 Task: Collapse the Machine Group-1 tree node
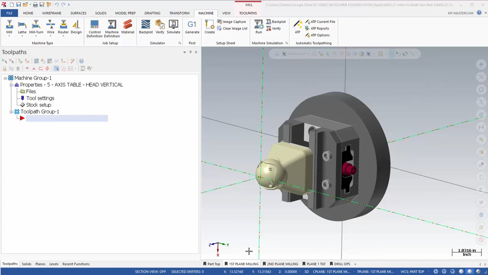click(x=5, y=78)
